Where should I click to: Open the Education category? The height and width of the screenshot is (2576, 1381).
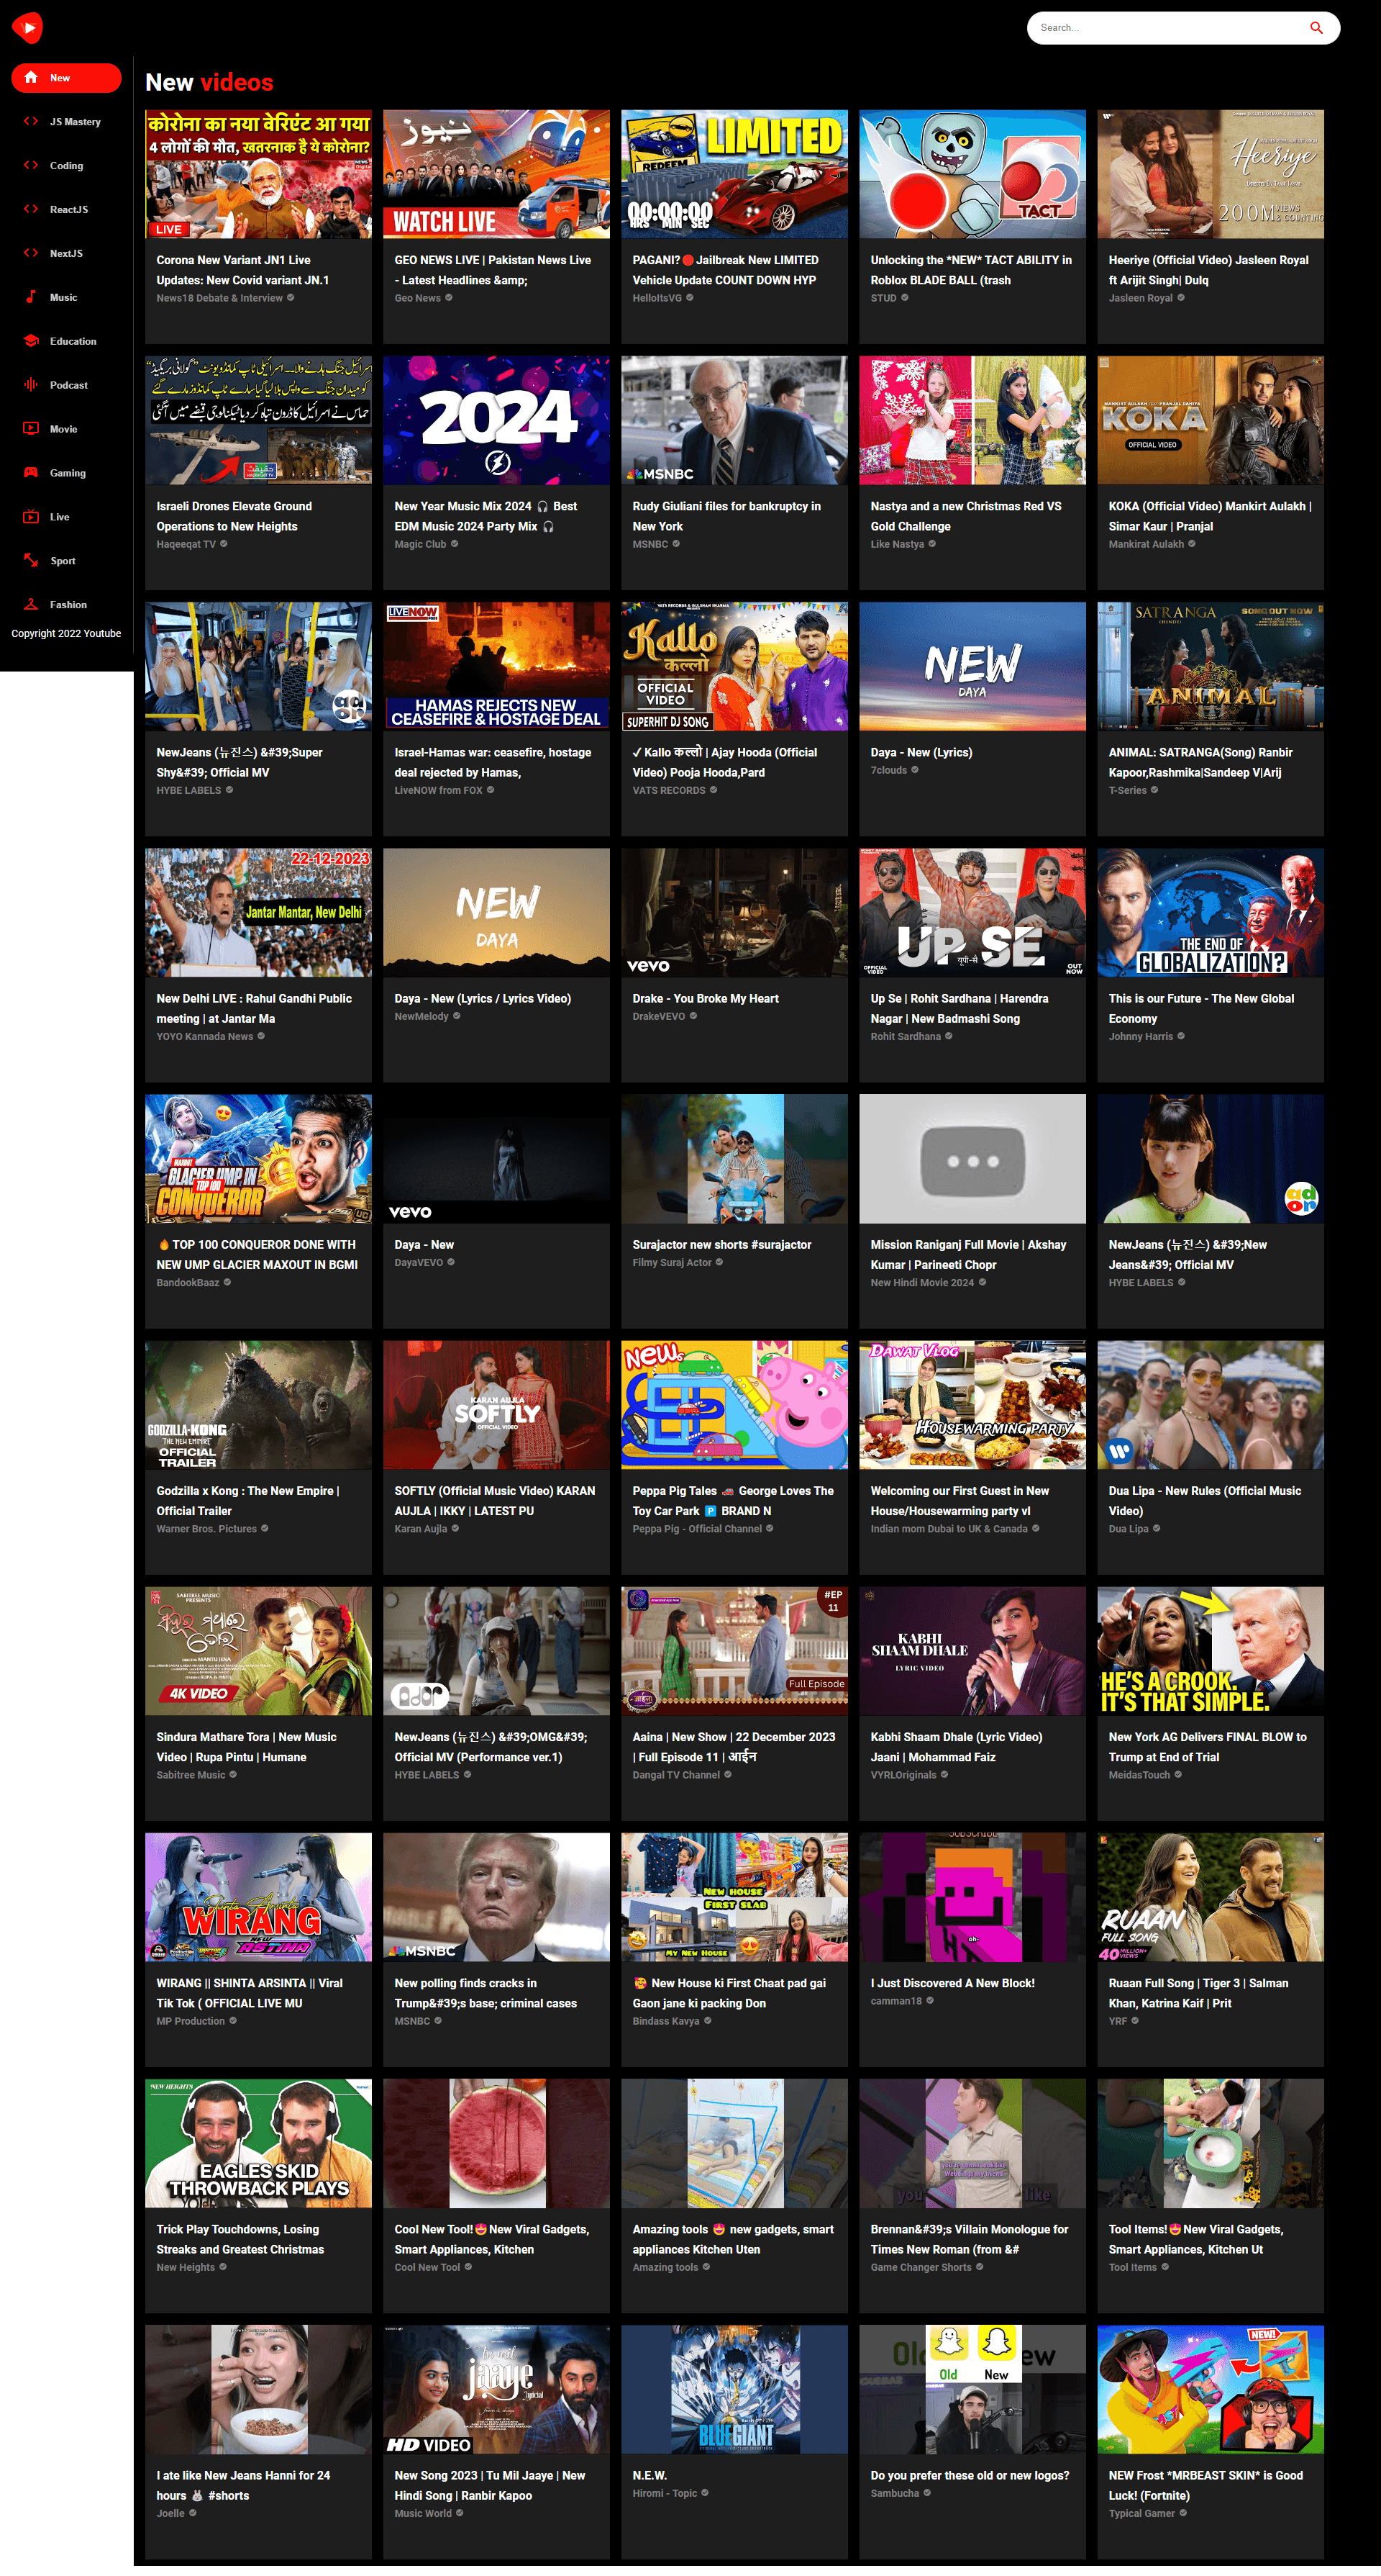66,341
